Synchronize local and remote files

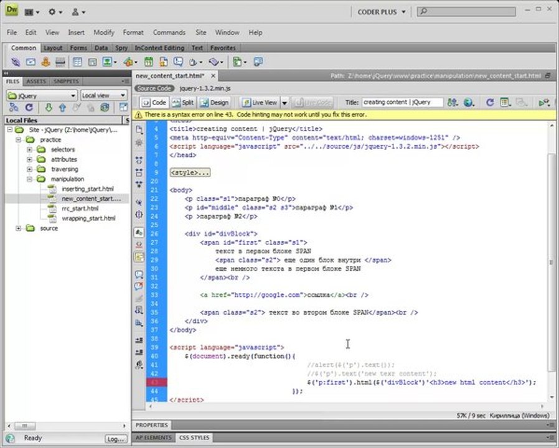pyautogui.click(x=105, y=107)
